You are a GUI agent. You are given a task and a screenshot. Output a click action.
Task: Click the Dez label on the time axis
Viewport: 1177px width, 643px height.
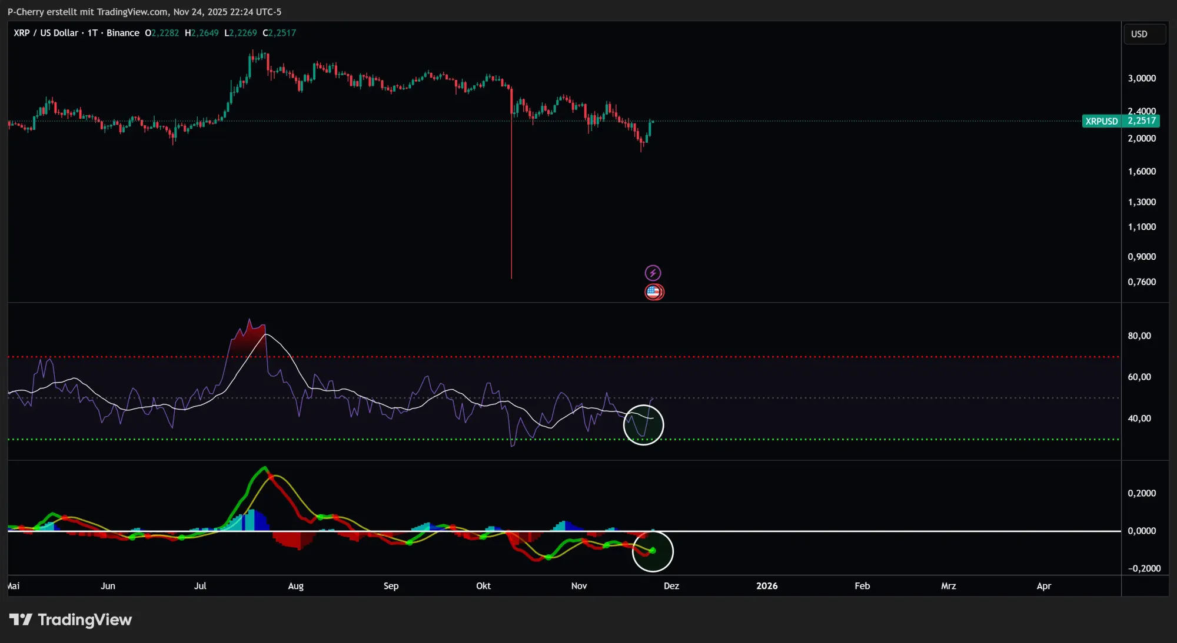click(671, 586)
